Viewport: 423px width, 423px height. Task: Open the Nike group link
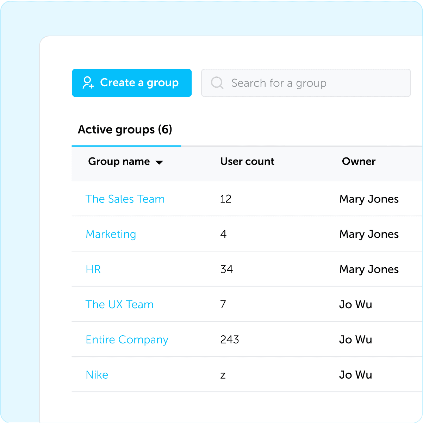[97, 375]
